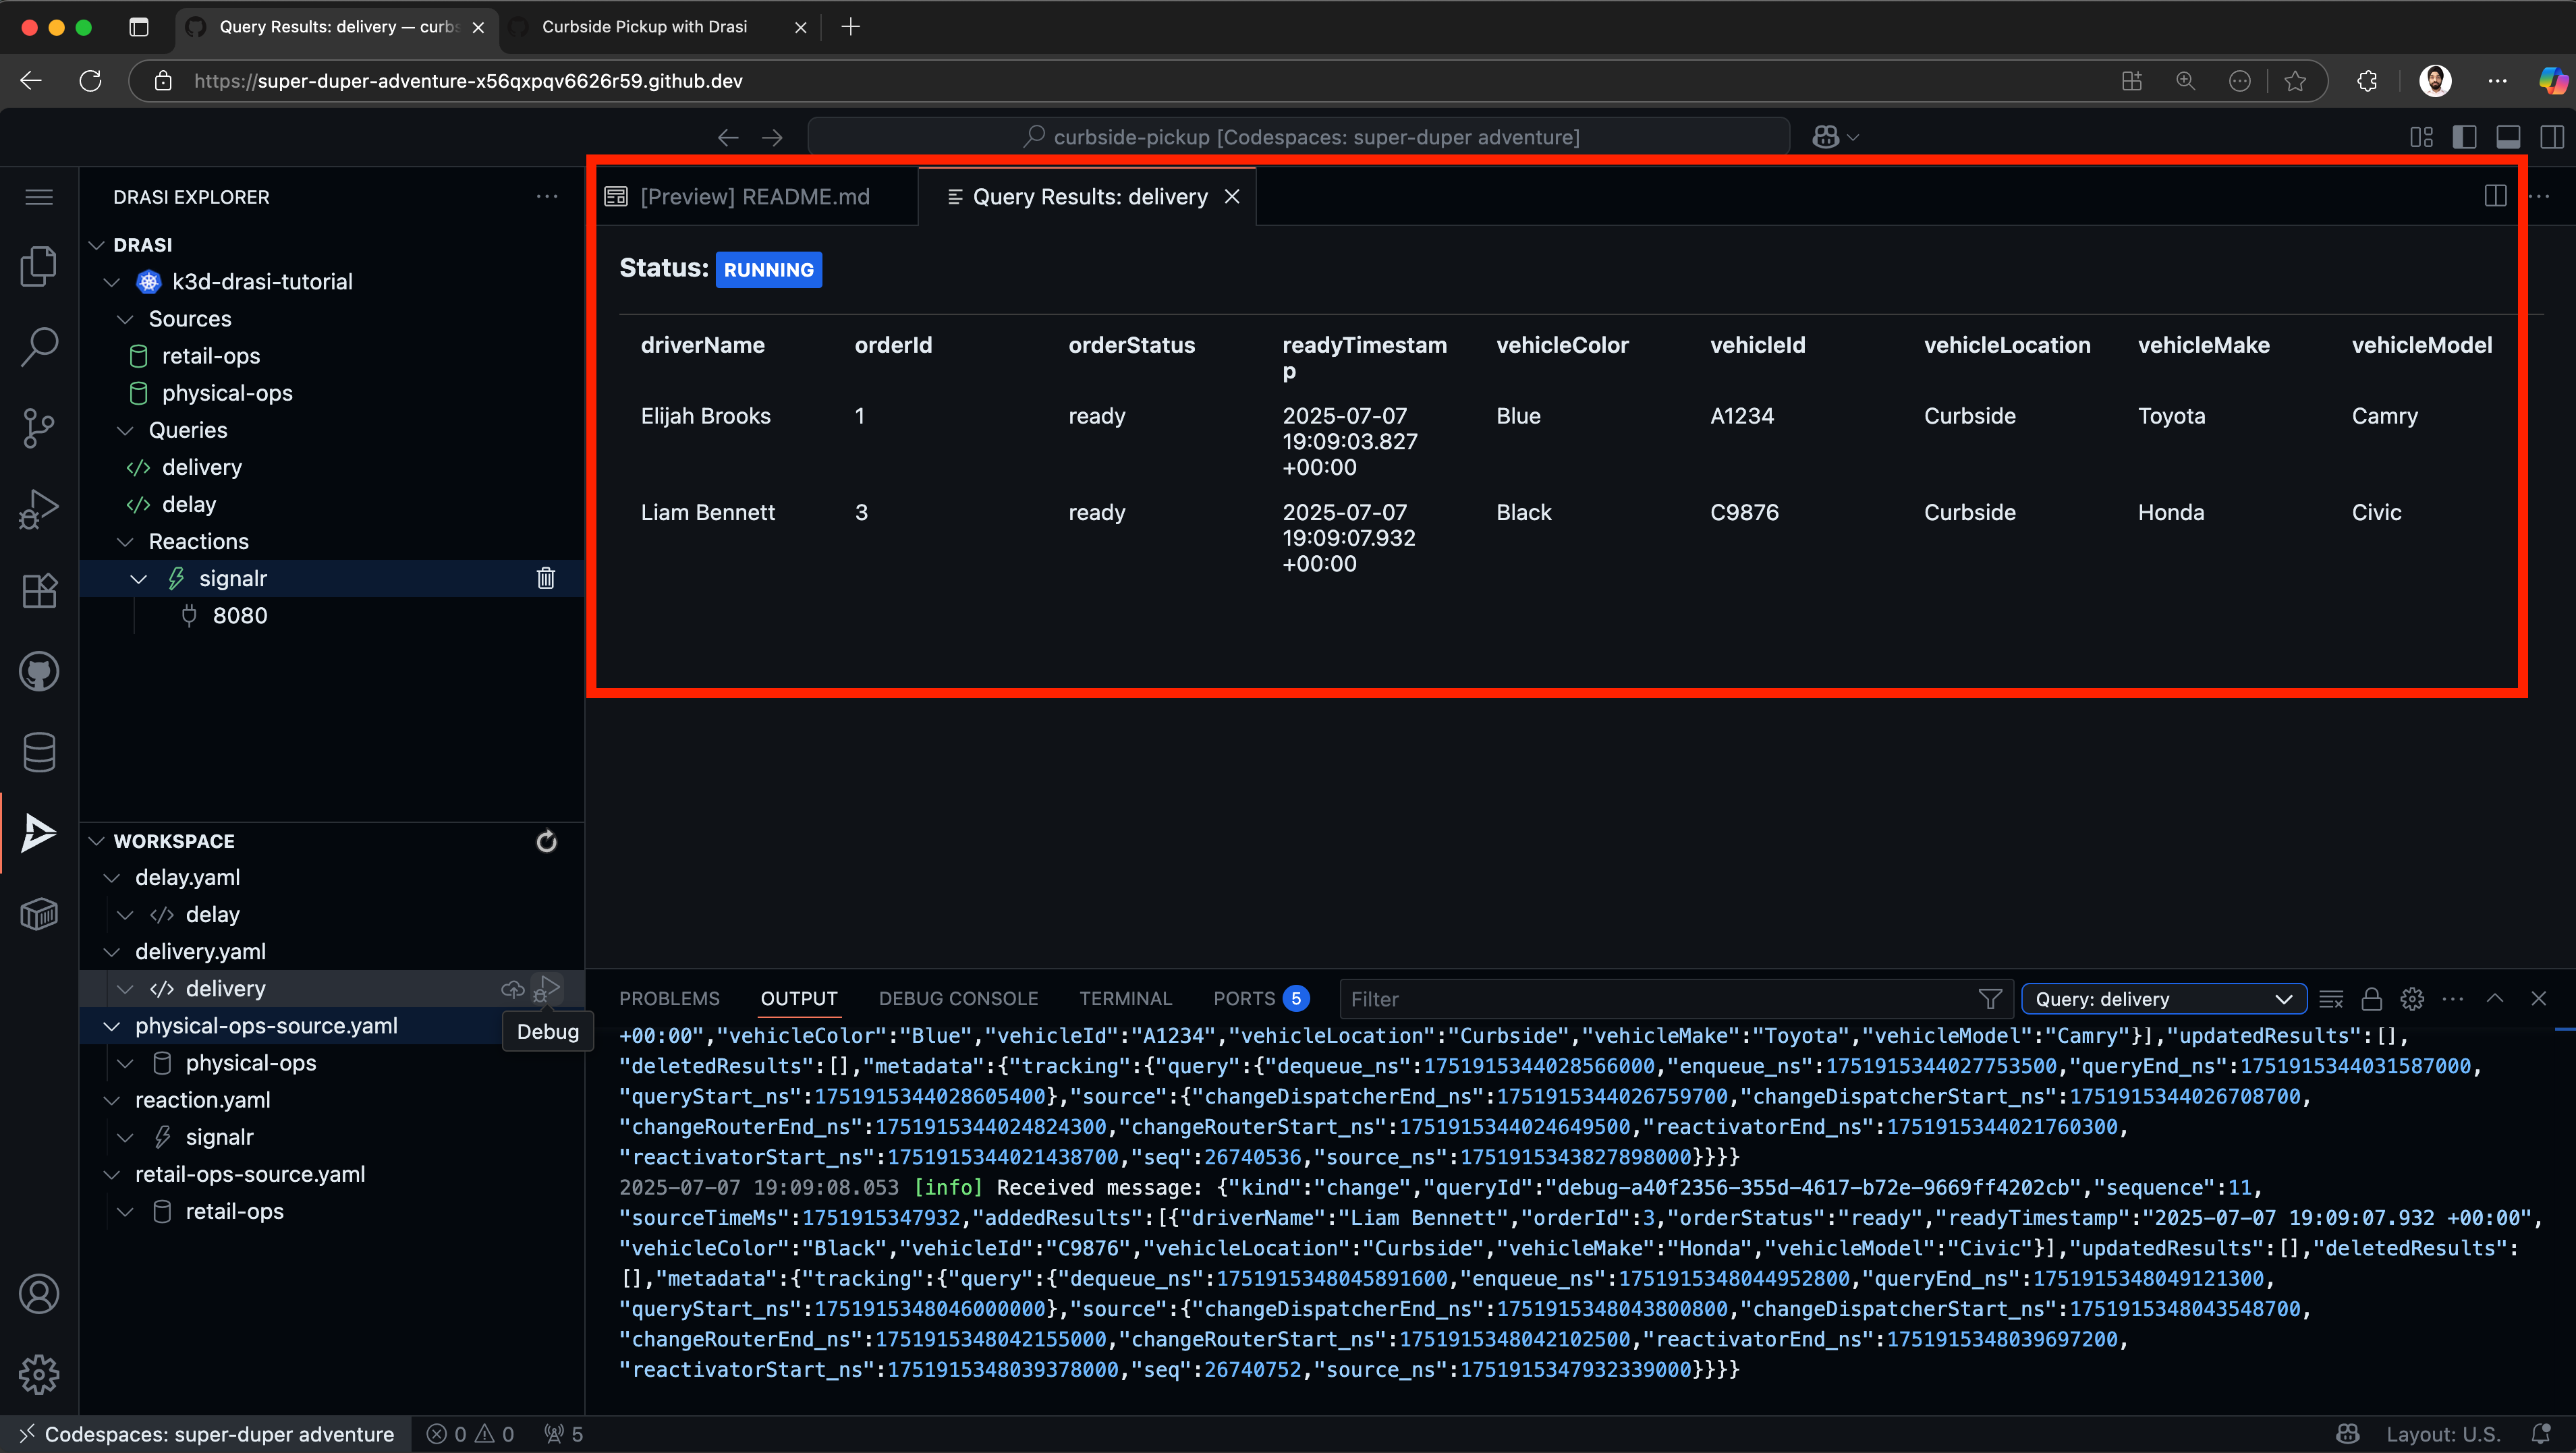Open the Search view
The width and height of the screenshot is (2576, 1453).
pos(39,346)
